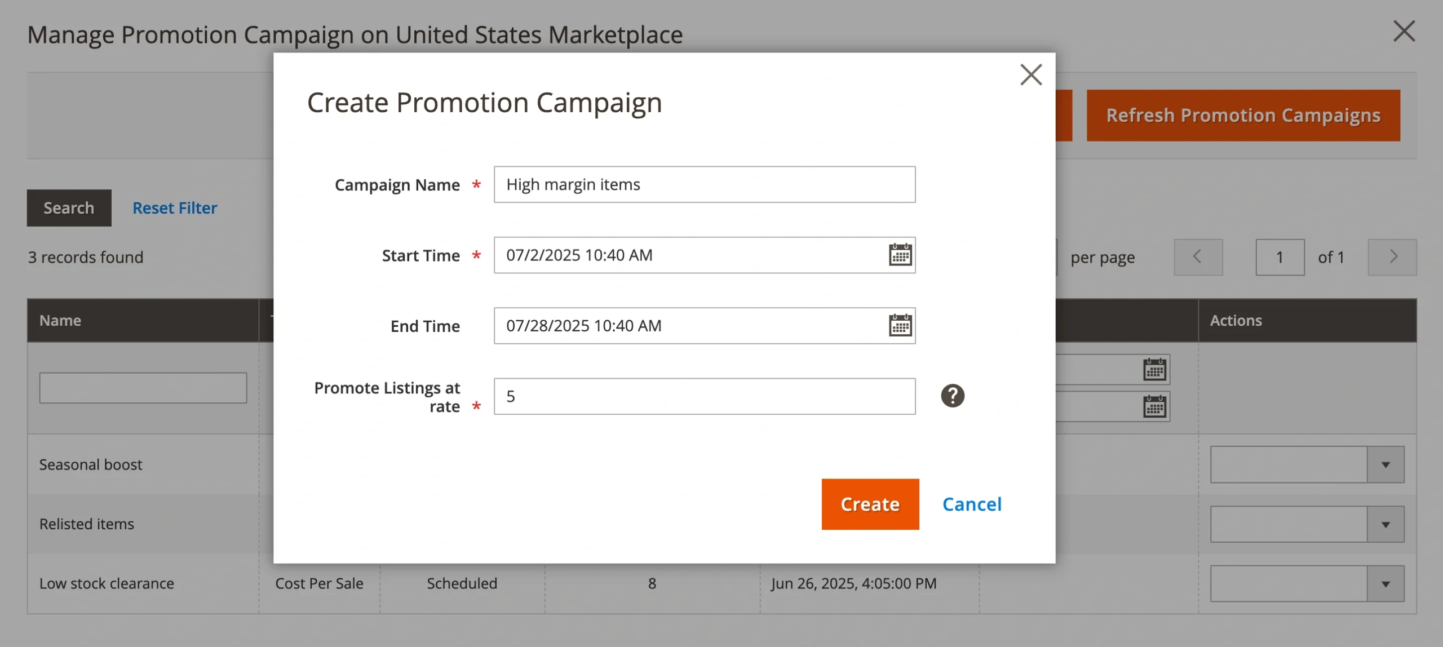Viewport: 1443px width, 647px height.
Task: Click the Cancel link
Action: pyautogui.click(x=972, y=504)
